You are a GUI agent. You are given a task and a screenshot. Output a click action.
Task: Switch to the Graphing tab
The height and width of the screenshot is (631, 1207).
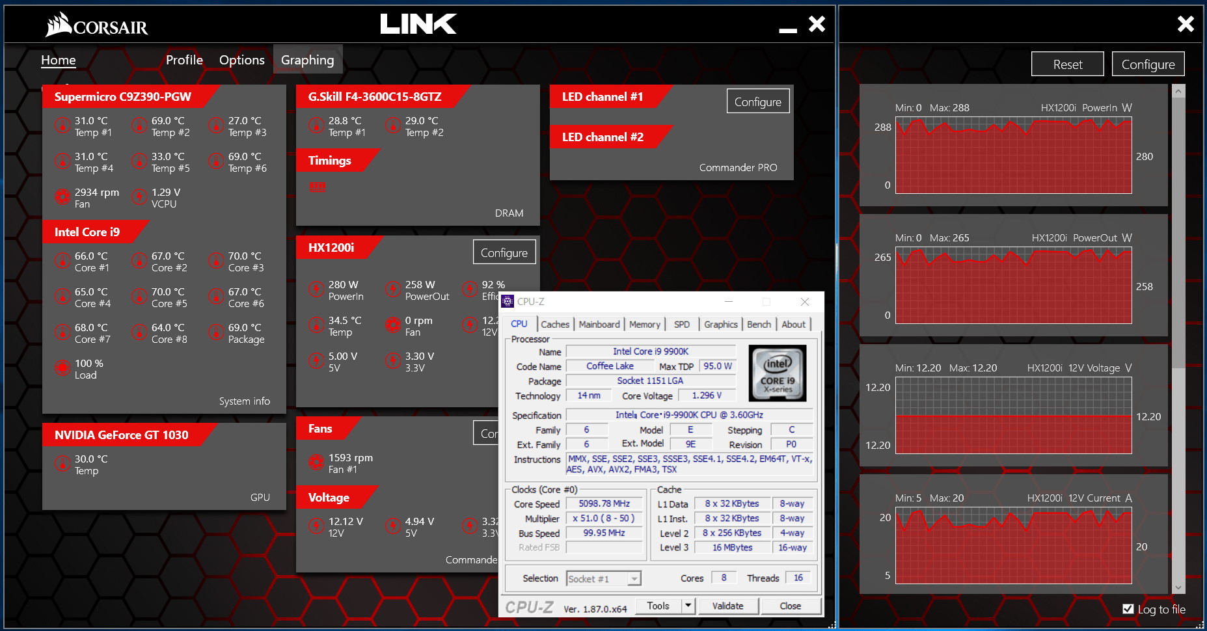coord(308,60)
